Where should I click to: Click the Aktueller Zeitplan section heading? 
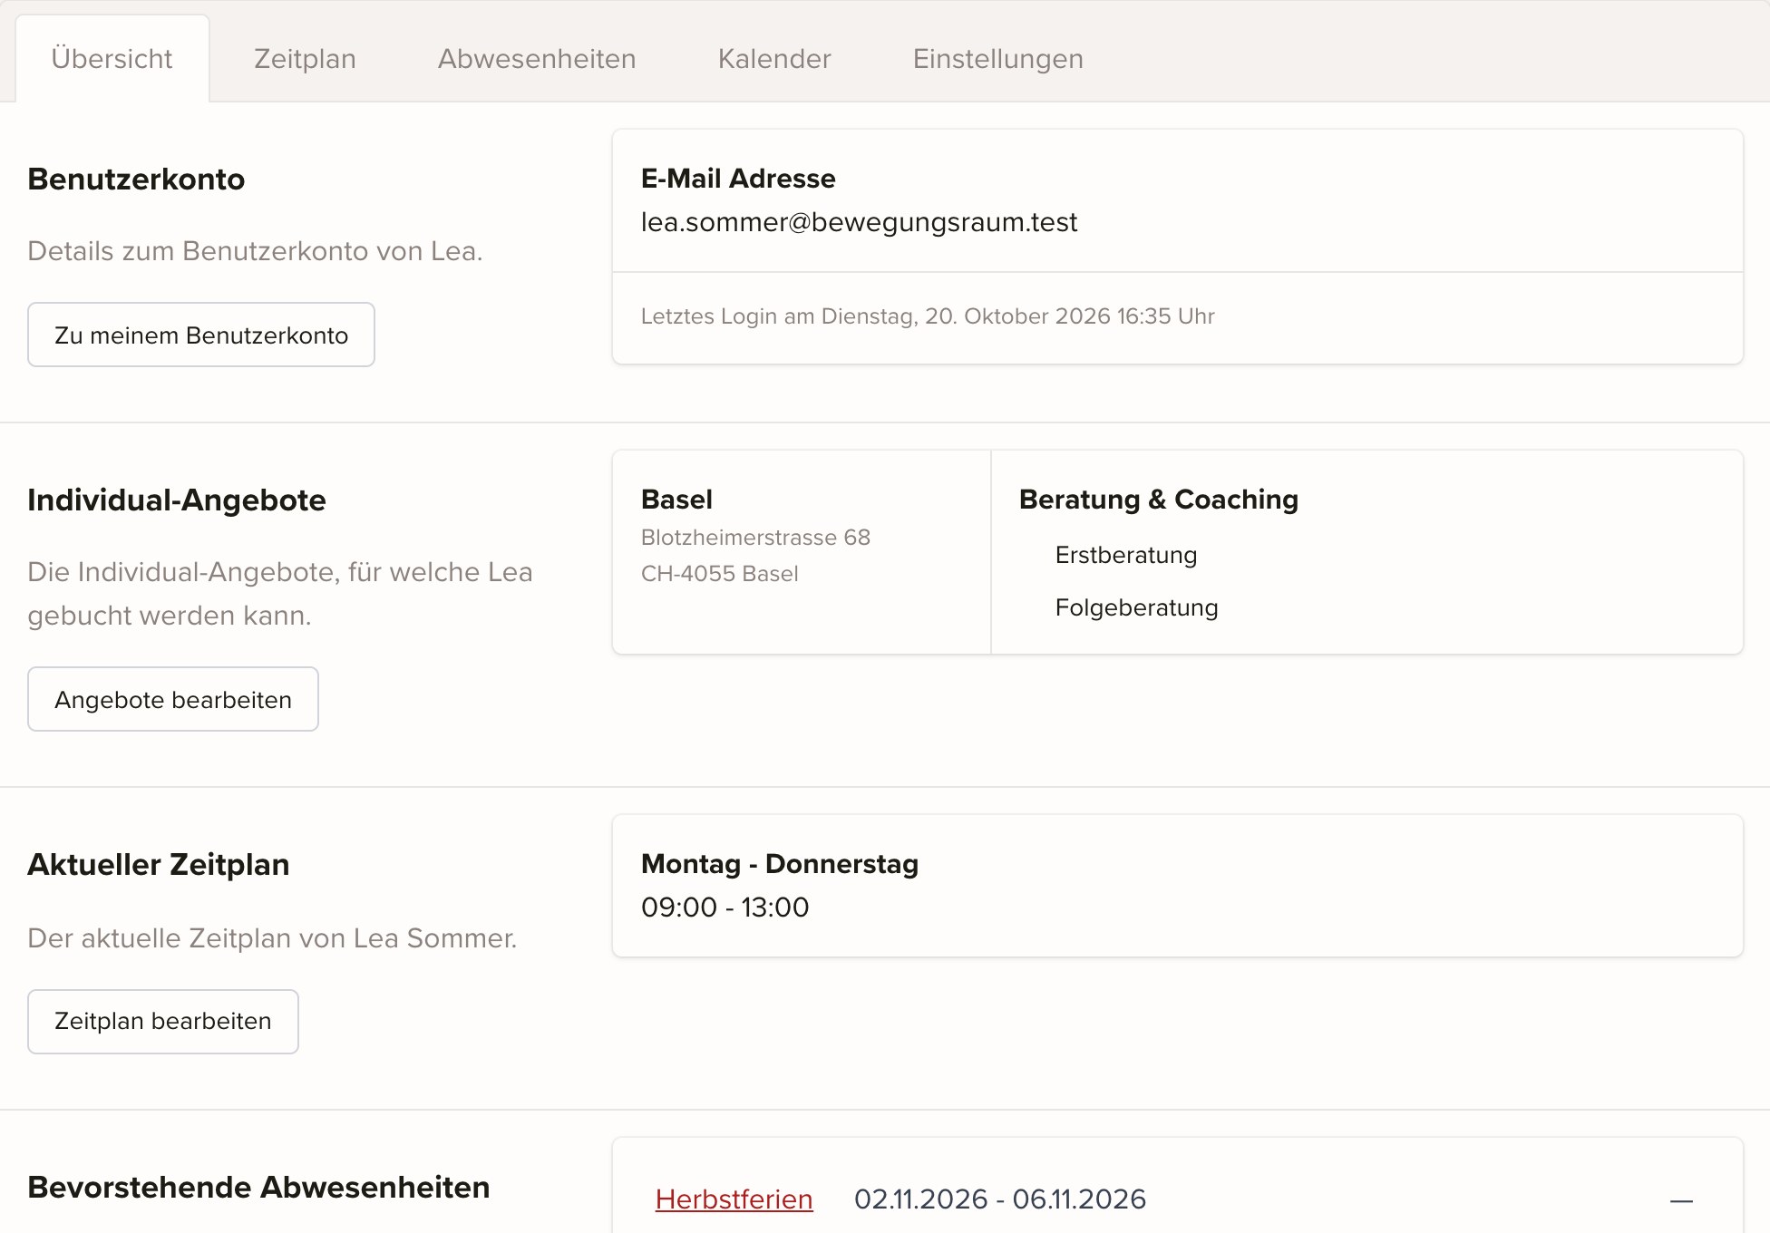click(x=159, y=865)
